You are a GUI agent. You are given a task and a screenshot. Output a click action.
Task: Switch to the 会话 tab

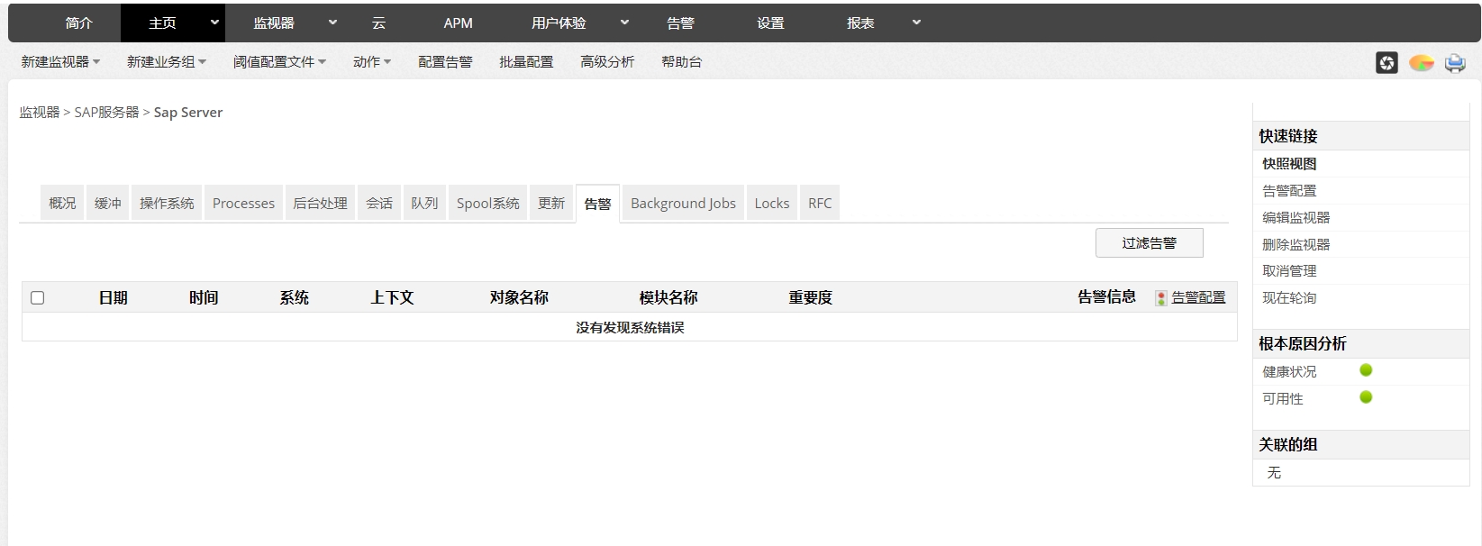coord(379,204)
